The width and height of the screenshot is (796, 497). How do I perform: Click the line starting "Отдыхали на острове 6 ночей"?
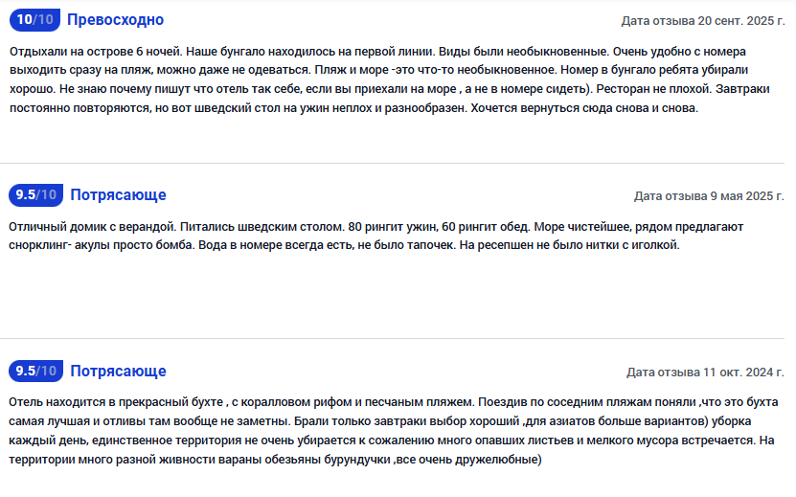click(x=383, y=50)
